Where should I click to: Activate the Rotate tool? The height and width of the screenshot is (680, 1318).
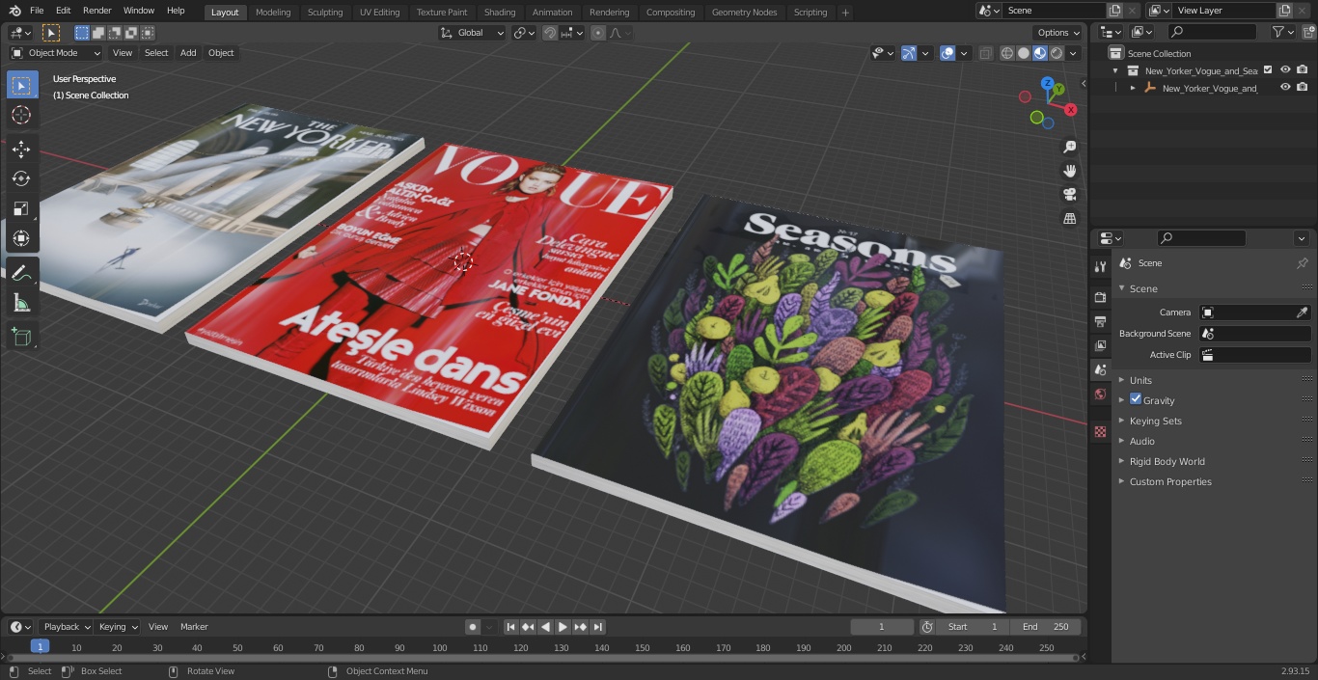(x=21, y=178)
